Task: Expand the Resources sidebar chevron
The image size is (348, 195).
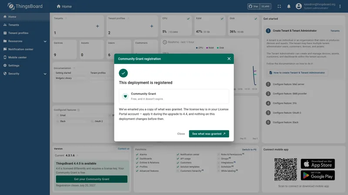Action: tap(45, 41)
